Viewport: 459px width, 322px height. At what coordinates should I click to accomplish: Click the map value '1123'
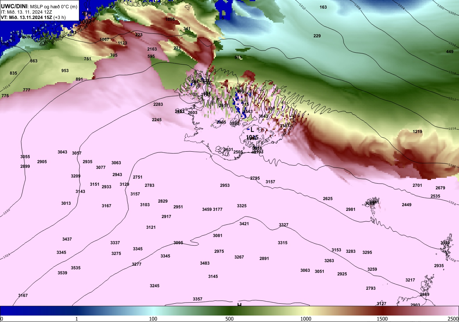[123, 43]
